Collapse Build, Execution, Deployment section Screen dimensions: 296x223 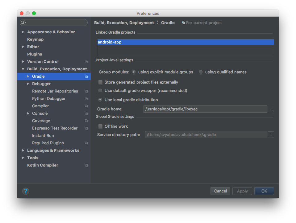point(23,69)
